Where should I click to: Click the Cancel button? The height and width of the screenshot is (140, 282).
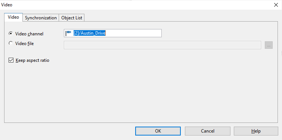pyautogui.click(x=208, y=131)
